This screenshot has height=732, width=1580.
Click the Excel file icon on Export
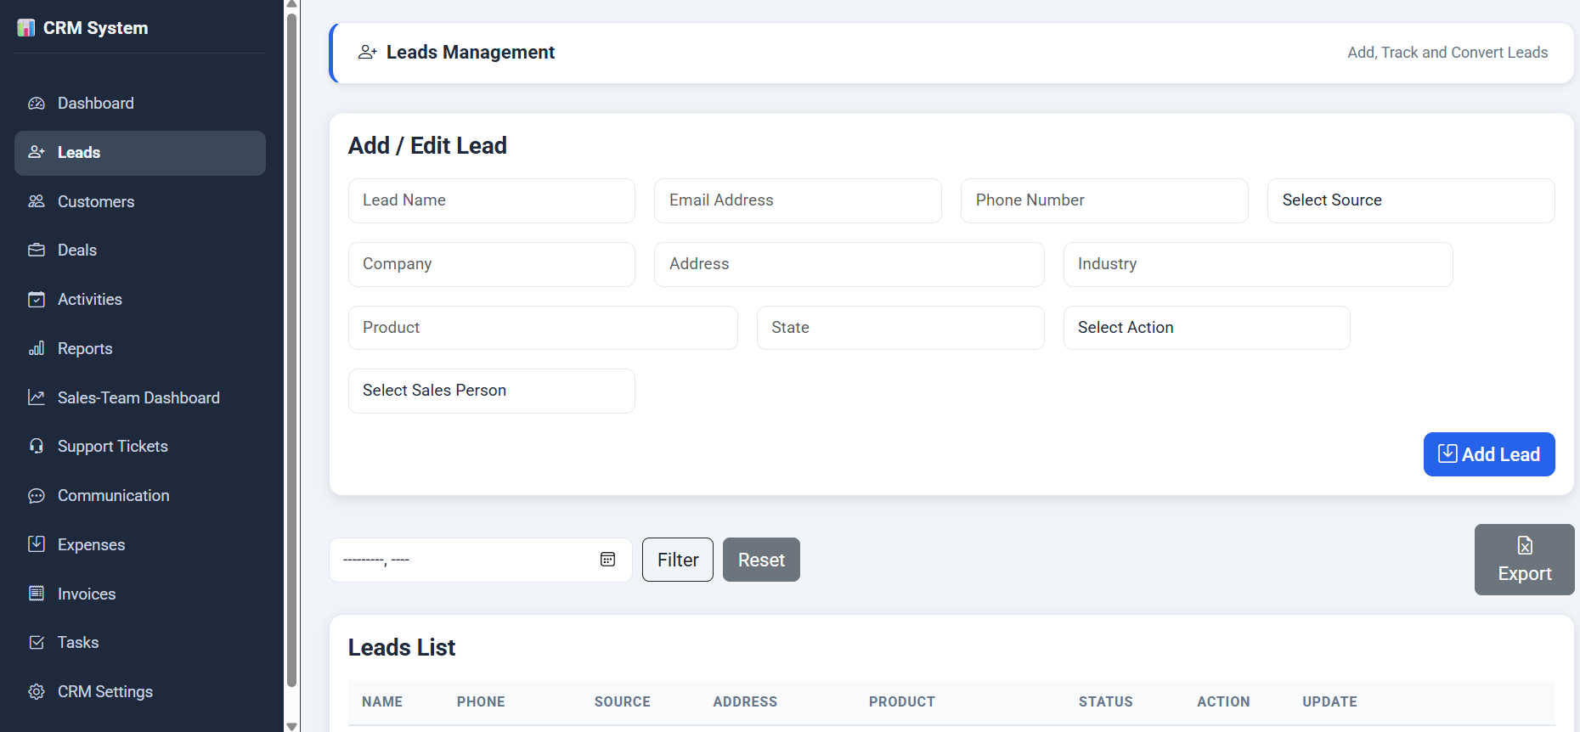click(x=1525, y=545)
